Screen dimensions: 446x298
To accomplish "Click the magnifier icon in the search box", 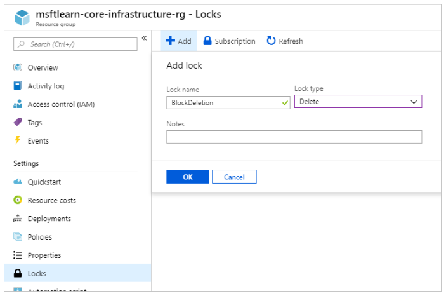I will [x=22, y=44].
